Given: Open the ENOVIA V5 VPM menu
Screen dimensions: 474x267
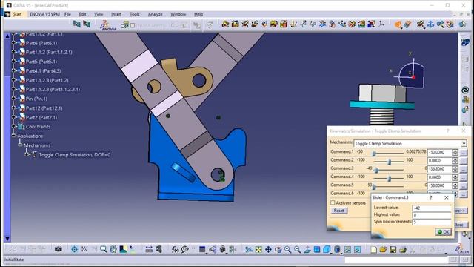Looking at the screenshot, I should coord(44,14).
